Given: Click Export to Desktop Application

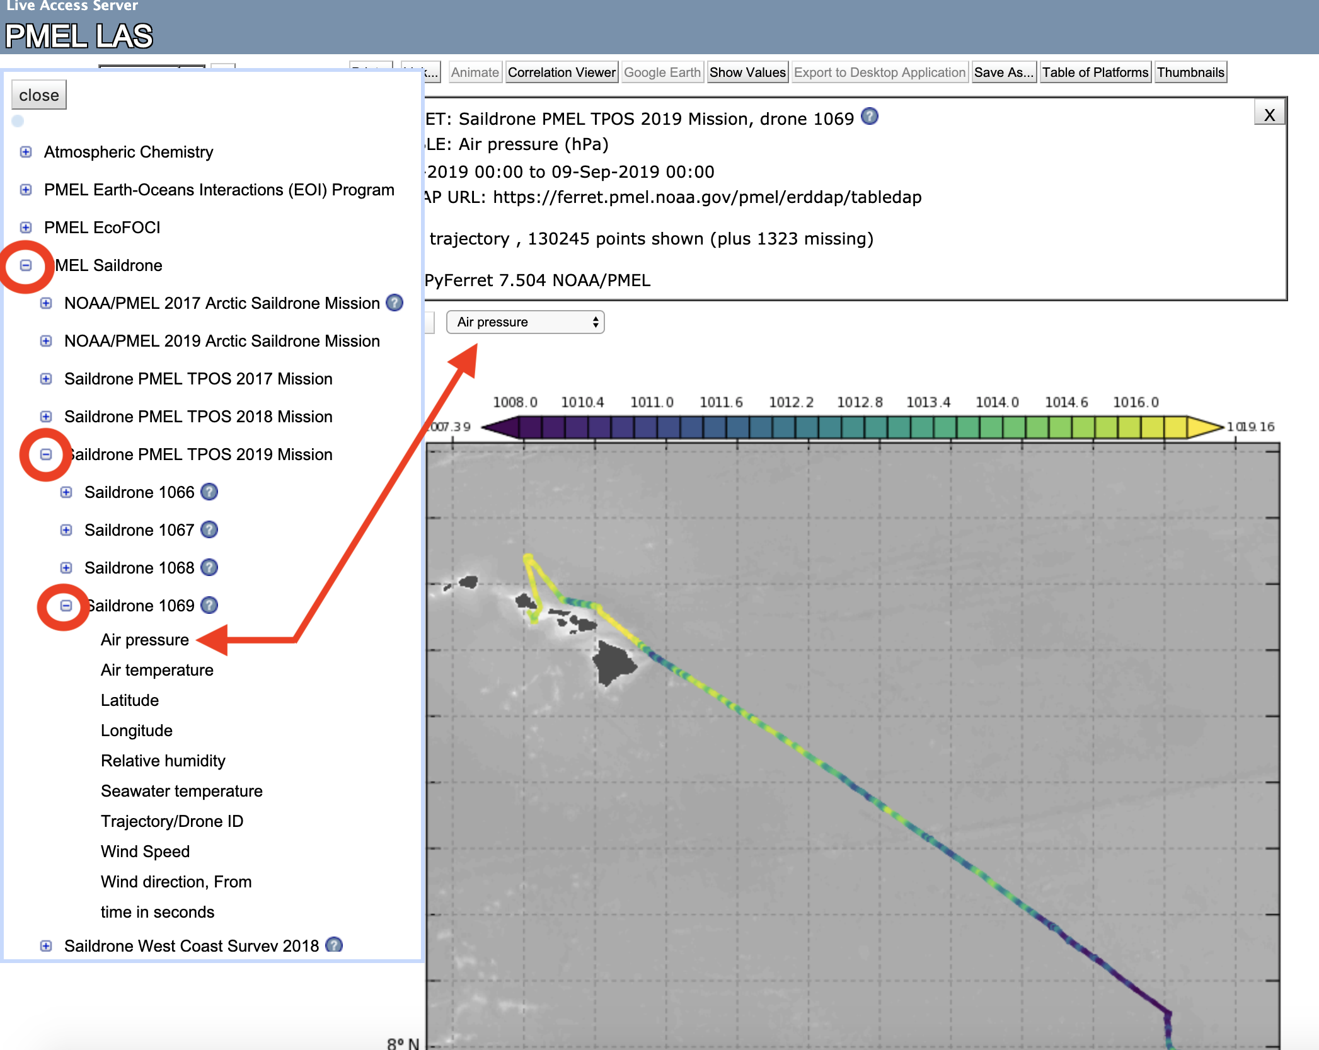Looking at the screenshot, I should click(880, 72).
